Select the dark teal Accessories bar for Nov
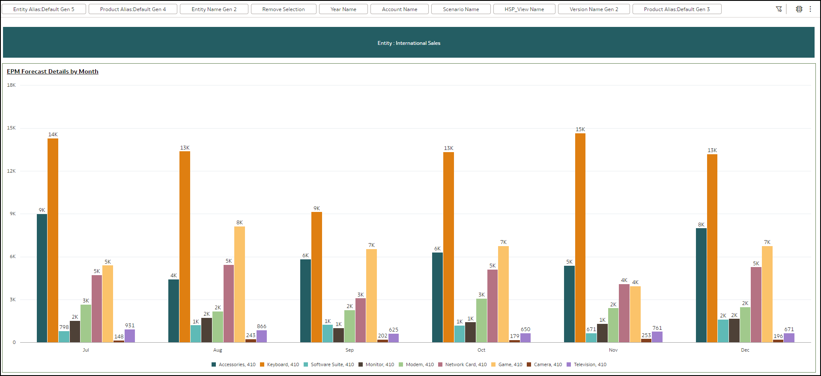 [x=569, y=304]
